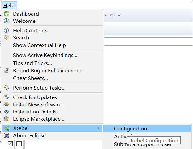This screenshot has height=149, width=193.
Task: Open the forward navigation dropdown arrow
Action: point(119,15)
